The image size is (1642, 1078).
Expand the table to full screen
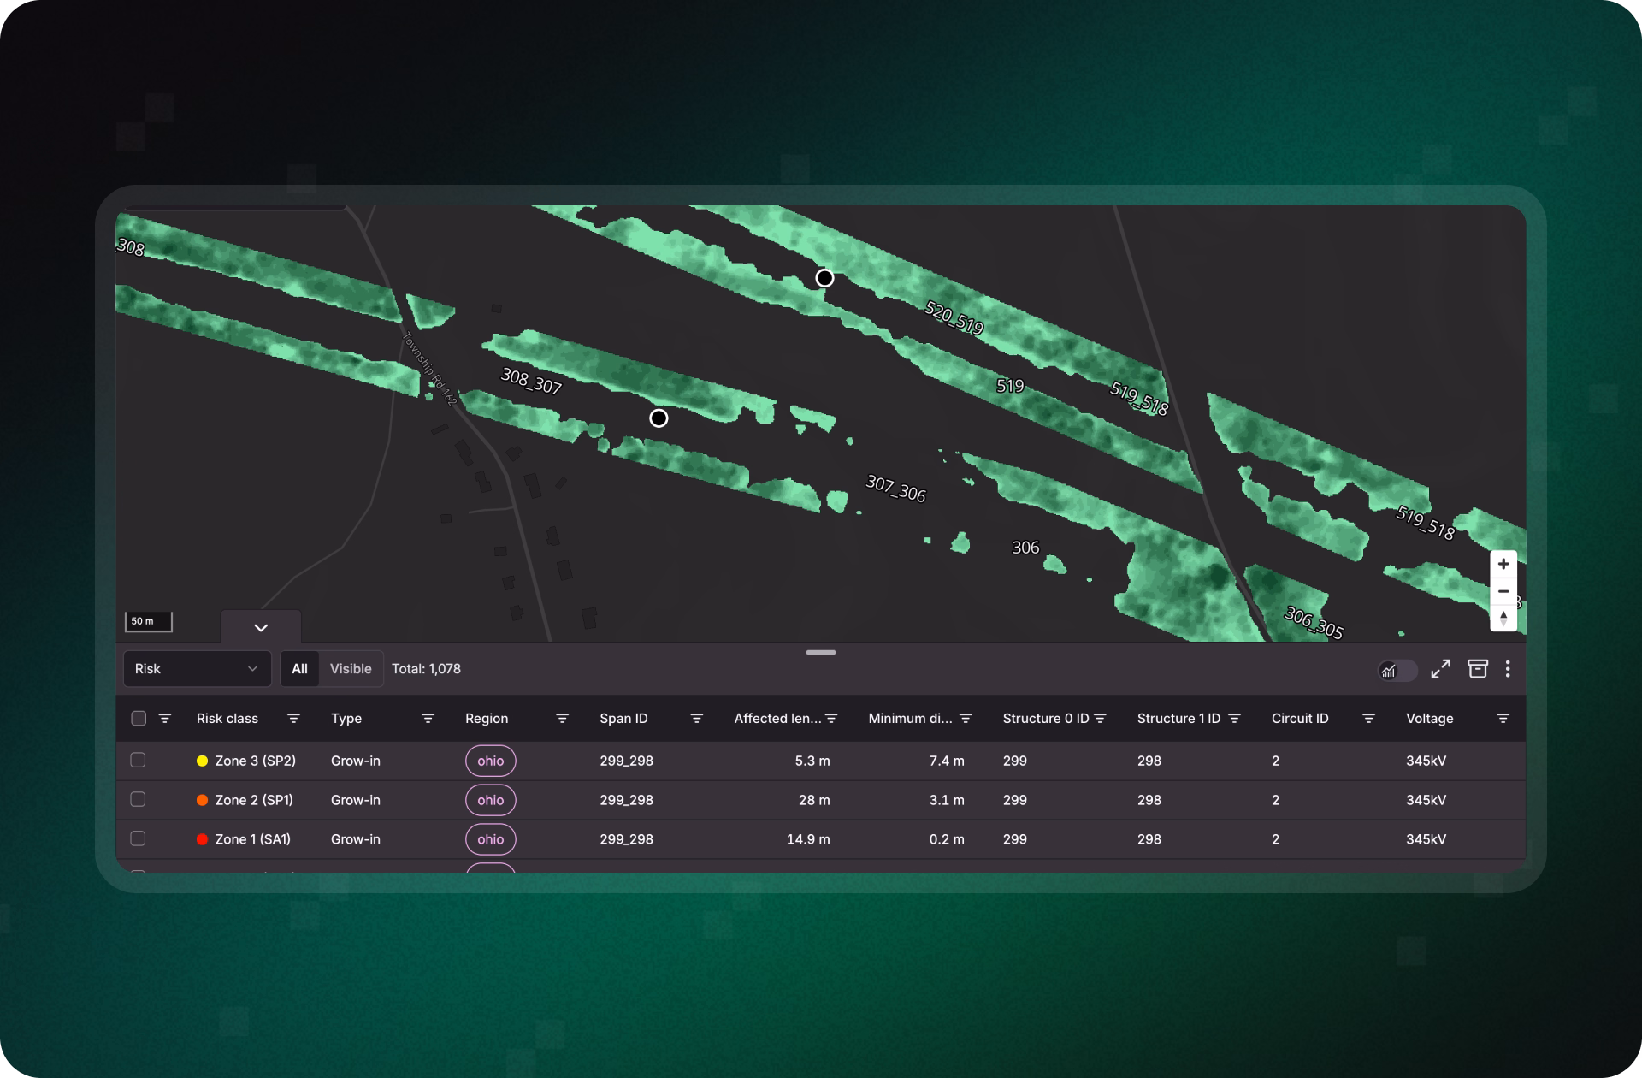(1440, 669)
